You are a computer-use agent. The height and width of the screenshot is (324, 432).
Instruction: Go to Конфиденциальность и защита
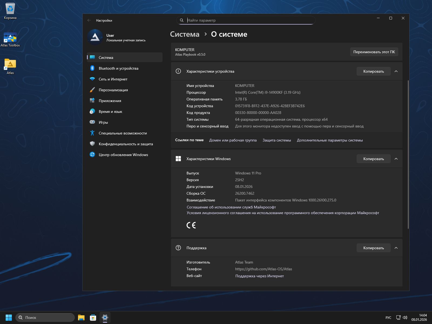[x=126, y=144]
